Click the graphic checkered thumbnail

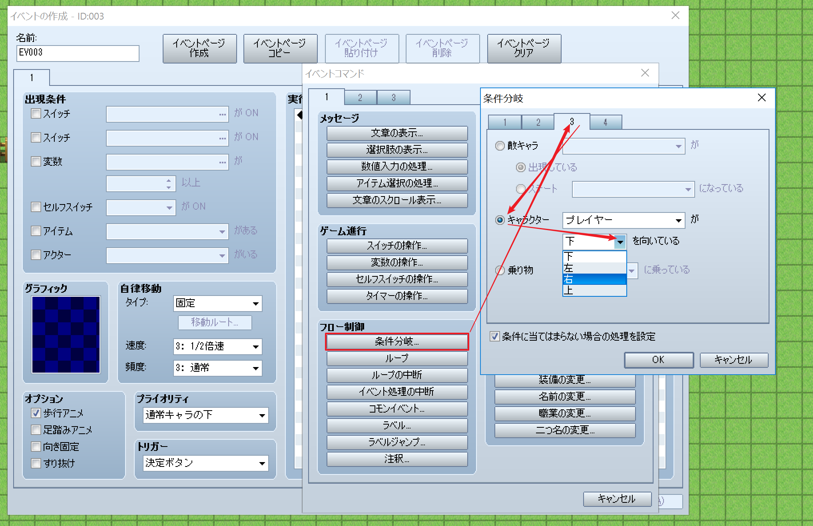click(66, 335)
